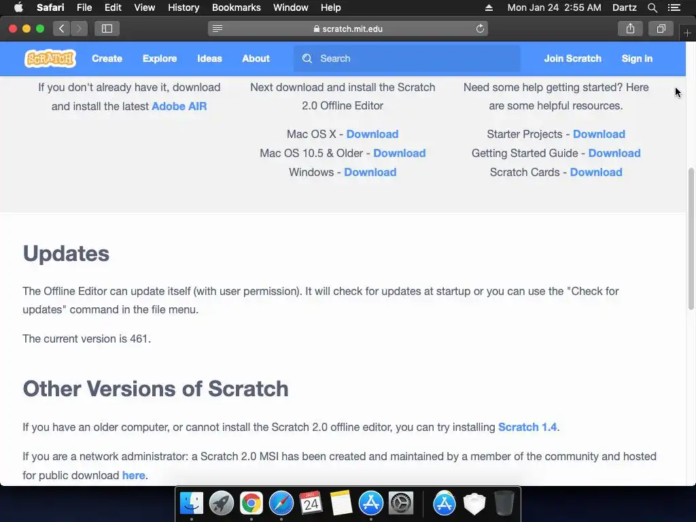Click Join Scratch

[x=572, y=58]
